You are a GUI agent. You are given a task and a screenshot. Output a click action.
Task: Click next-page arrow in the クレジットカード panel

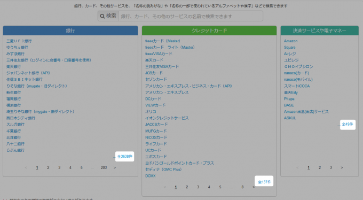254,187
